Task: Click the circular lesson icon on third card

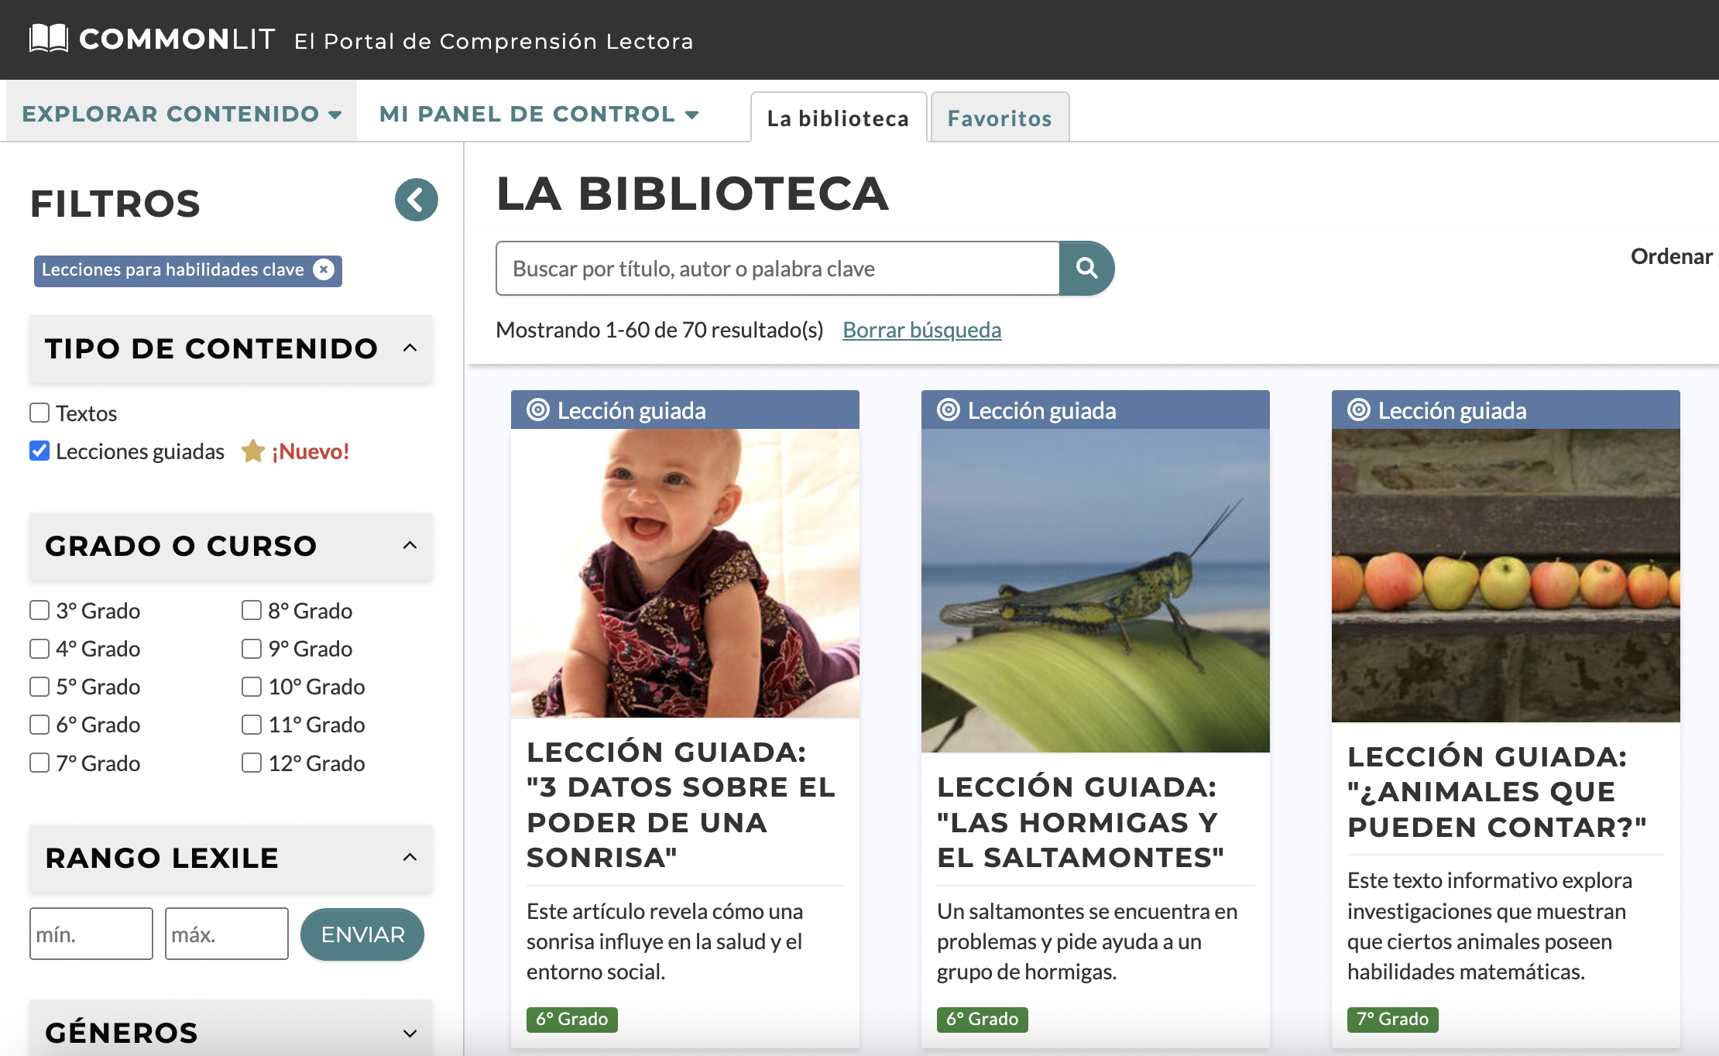Action: click(x=1358, y=409)
